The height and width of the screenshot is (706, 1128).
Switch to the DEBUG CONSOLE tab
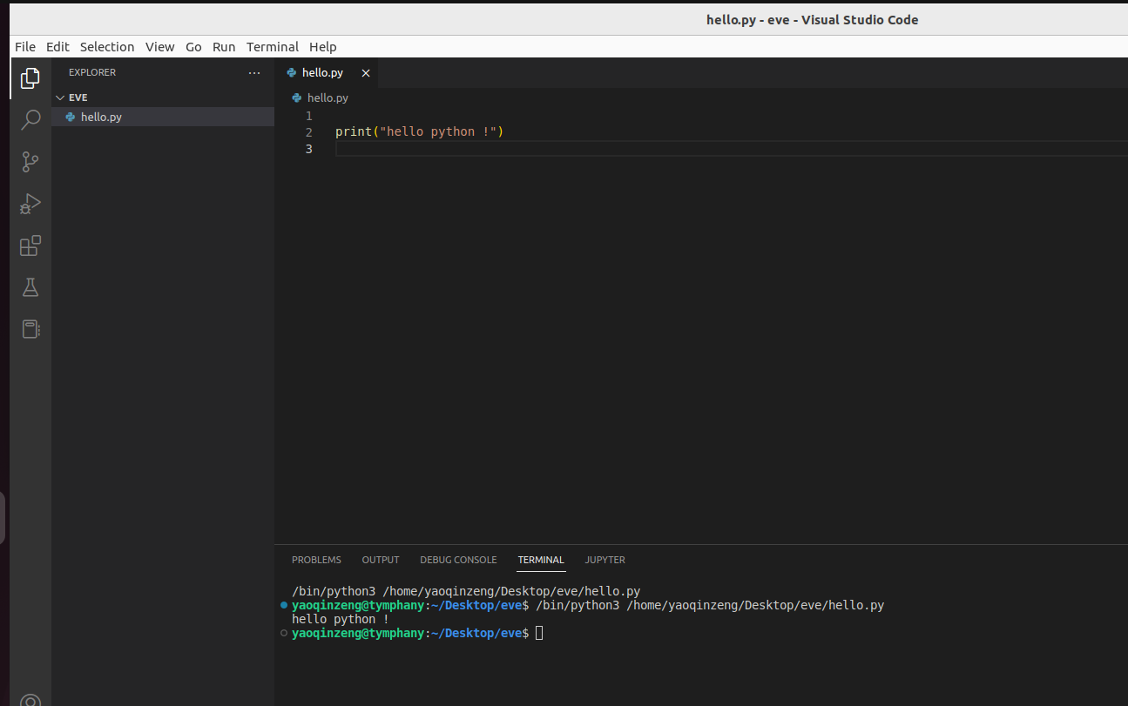pos(458,560)
